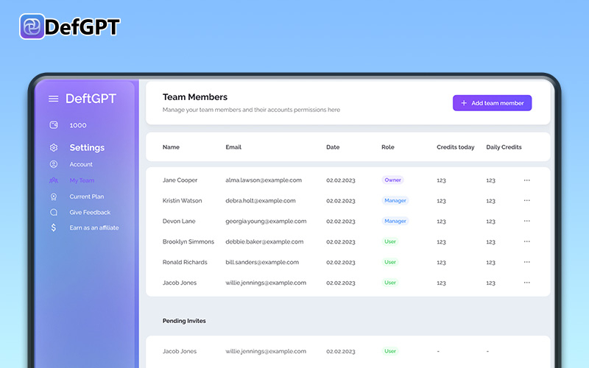This screenshot has height=368, width=589.
Task: Open the three-dot menu for Kristin Watson
Action: click(x=526, y=200)
